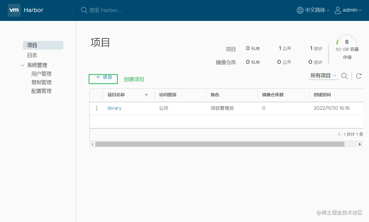Click the 50 GB 容量 label
The width and height of the screenshot is (369, 222).
click(347, 49)
